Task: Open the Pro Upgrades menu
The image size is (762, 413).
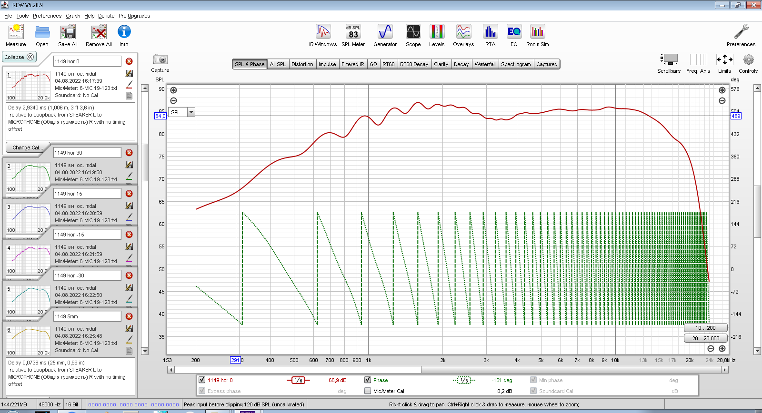Action: pos(134,16)
